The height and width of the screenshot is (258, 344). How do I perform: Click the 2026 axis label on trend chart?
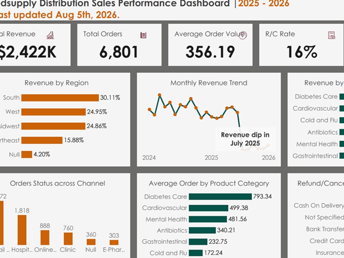tap(269, 158)
